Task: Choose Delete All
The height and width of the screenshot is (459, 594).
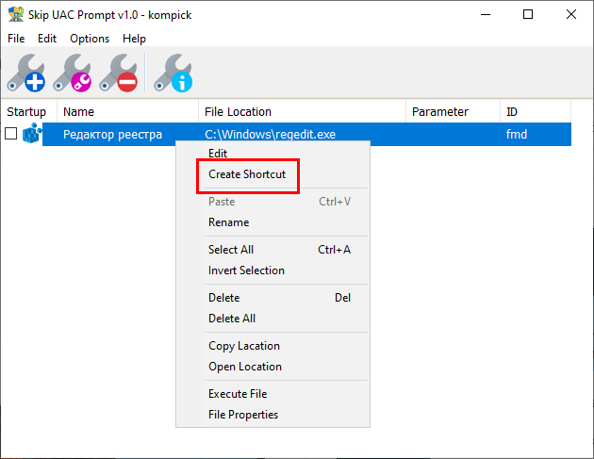Action: 272,319
